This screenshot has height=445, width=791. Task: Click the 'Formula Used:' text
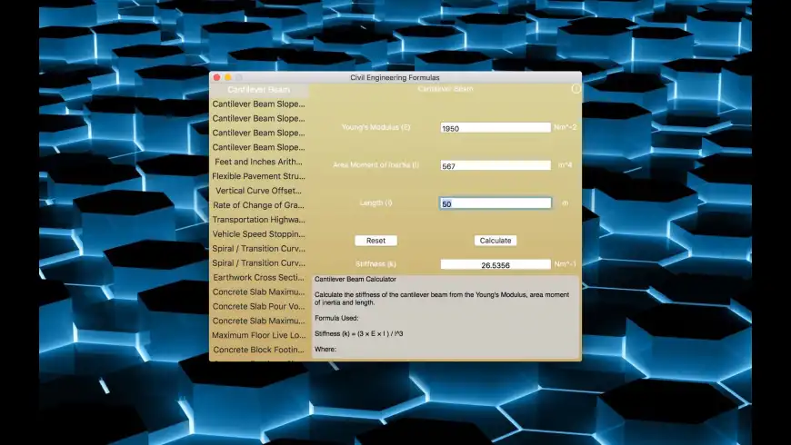point(336,318)
